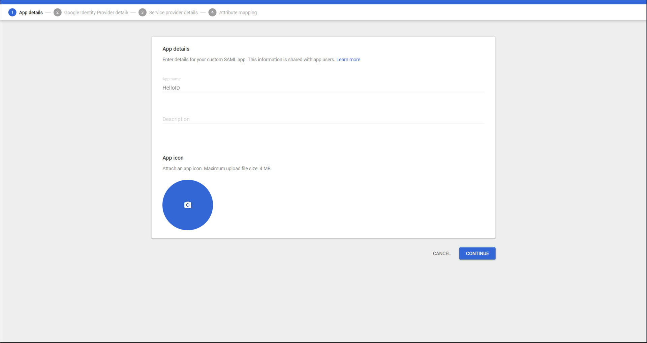The height and width of the screenshot is (343, 647).
Task: Click the CONTINUE button
Action: point(477,253)
